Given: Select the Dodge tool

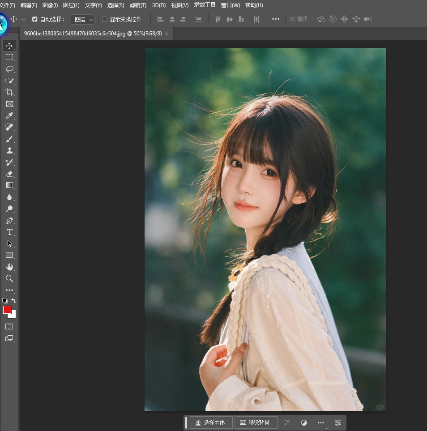Looking at the screenshot, I should coord(9,209).
